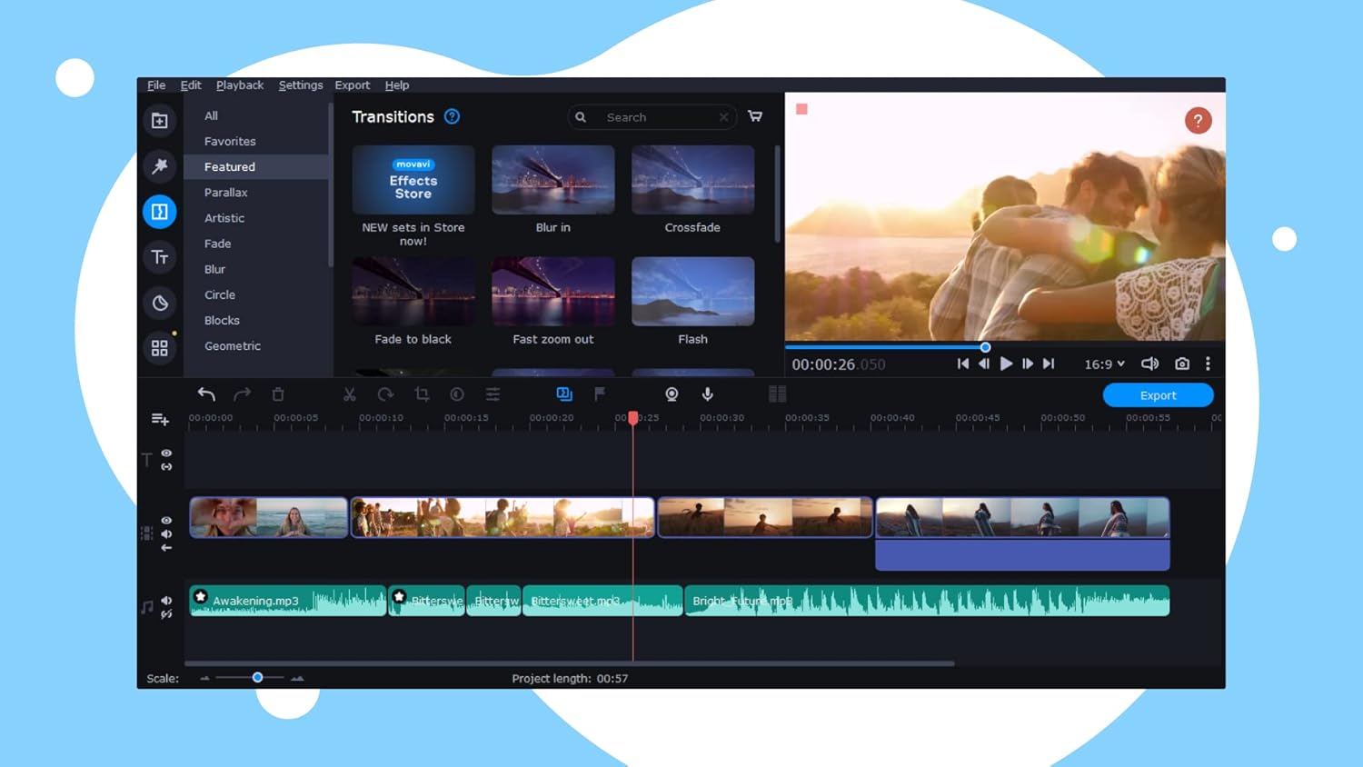1363x767 pixels.
Task: Split the clip with the scissors icon
Action: point(349,393)
